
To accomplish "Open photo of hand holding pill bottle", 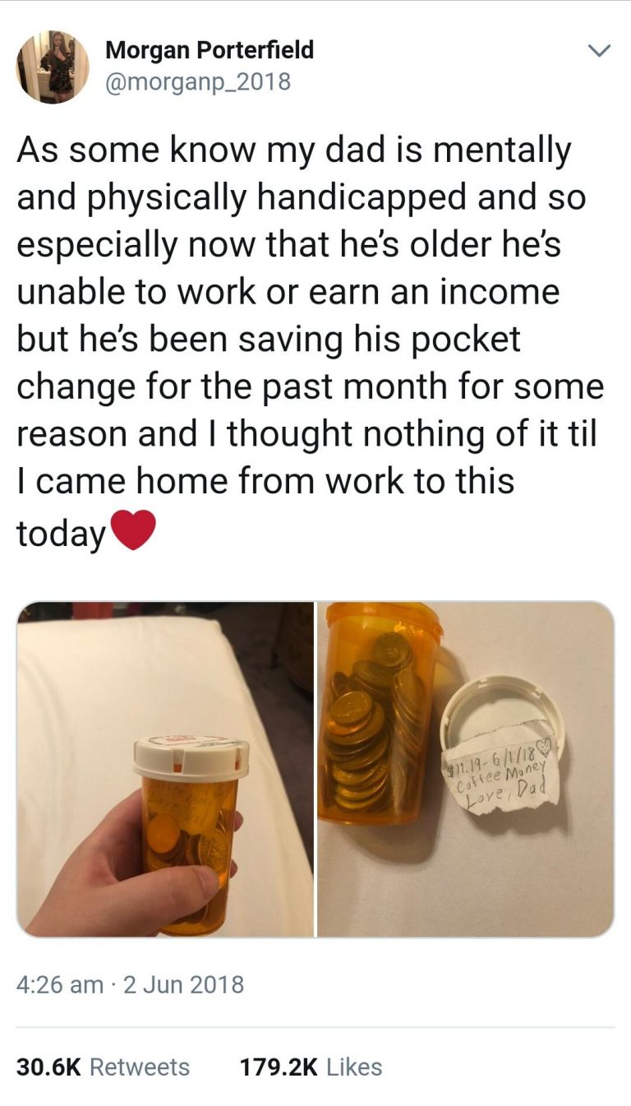I will (x=165, y=769).
